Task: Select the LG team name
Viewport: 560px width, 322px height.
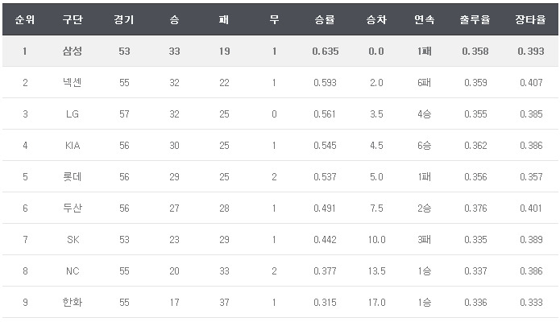Action: coord(73,114)
